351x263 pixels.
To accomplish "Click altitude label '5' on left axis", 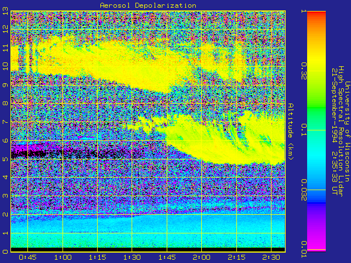I will (x=5, y=159).
